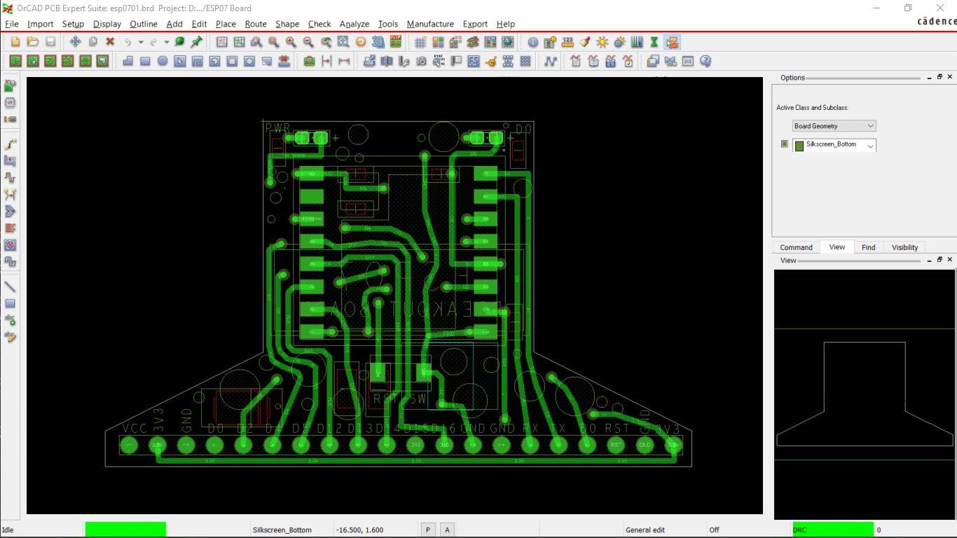The width and height of the screenshot is (957, 538).
Task: Toggle the grid display icon
Action: pos(420,42)
